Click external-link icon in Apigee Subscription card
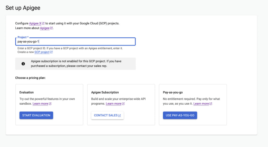Screen dimensions: 268x147 (123, 104)
